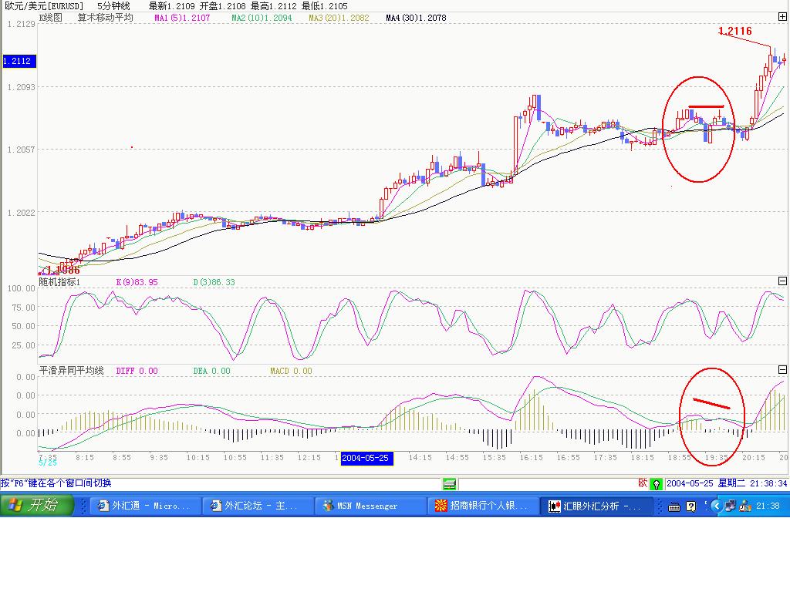
Task: Switch to MSN Messenger taskbar window
Action: (x=370, y=506)
